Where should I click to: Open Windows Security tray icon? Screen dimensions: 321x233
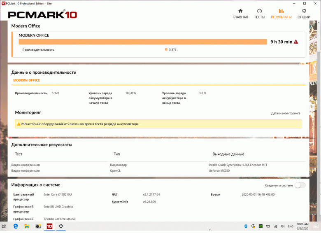[x=253, y=226]
